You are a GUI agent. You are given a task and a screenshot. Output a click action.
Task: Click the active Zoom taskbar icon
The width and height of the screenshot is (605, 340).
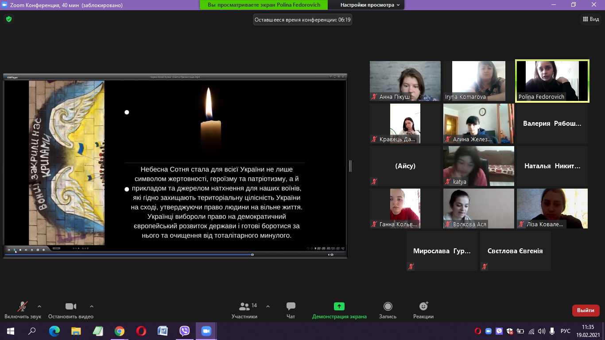(206, 331)
